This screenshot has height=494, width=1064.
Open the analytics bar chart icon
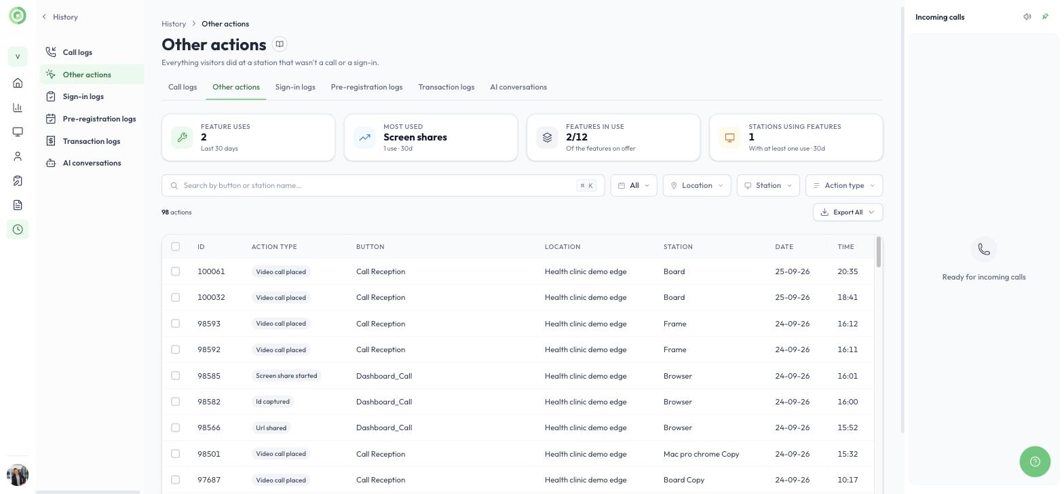pyautogui.click(x=18, y=107)
